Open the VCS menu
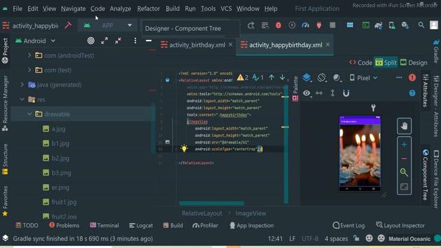The width and height of the screenshot is (441, 248). (x=226, y=9)
